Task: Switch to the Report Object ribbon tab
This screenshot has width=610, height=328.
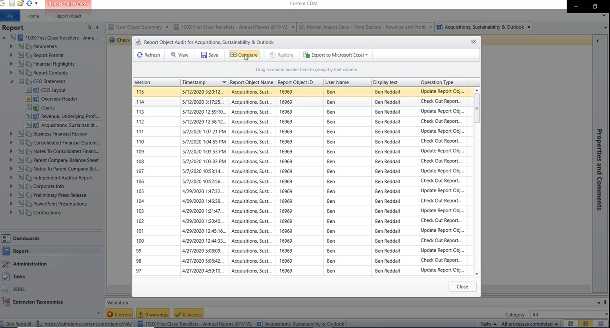Action: [68, 16]
